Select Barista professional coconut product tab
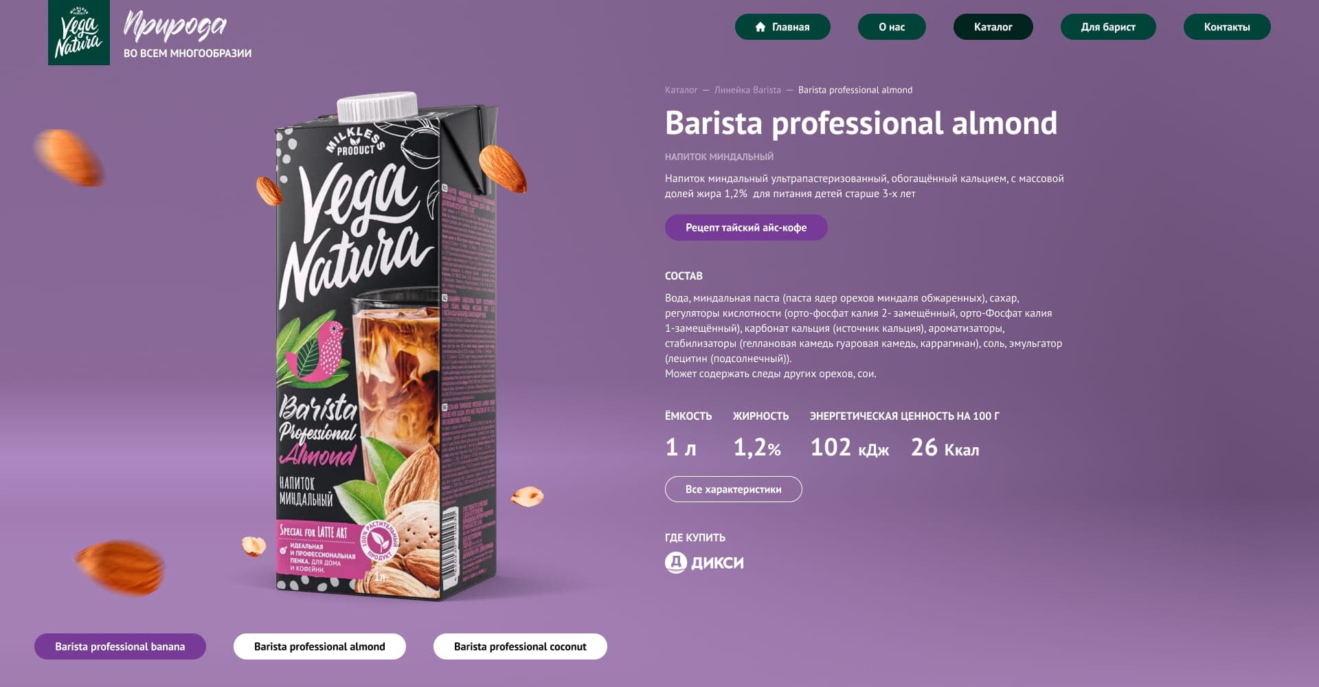 pos(520,646)
